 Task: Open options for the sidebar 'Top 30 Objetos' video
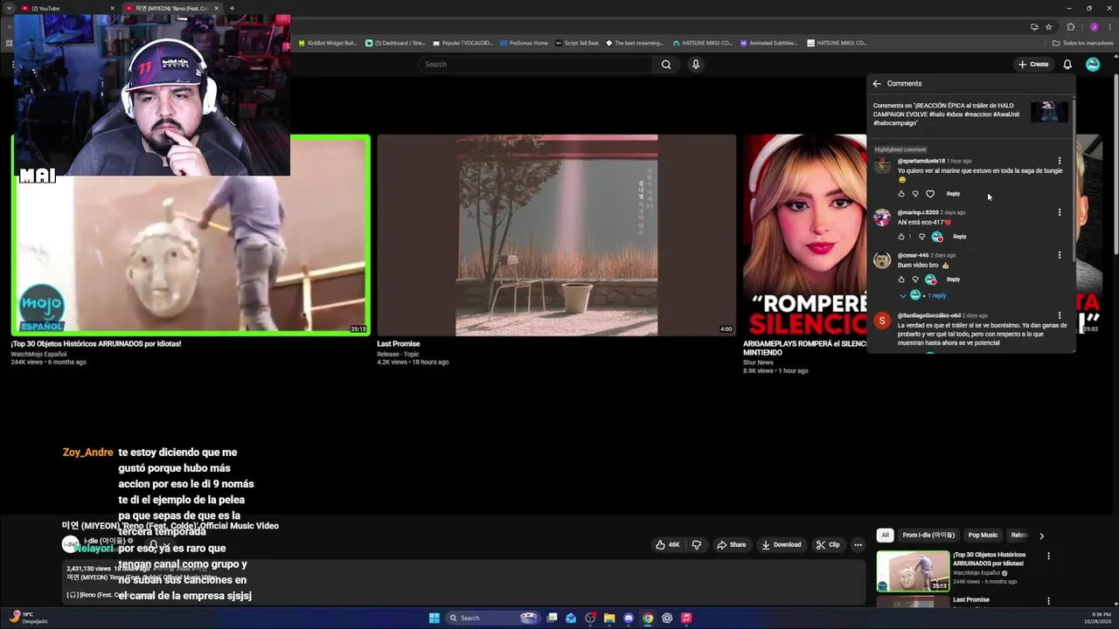pyautogui.click(x=1048, y=556)
